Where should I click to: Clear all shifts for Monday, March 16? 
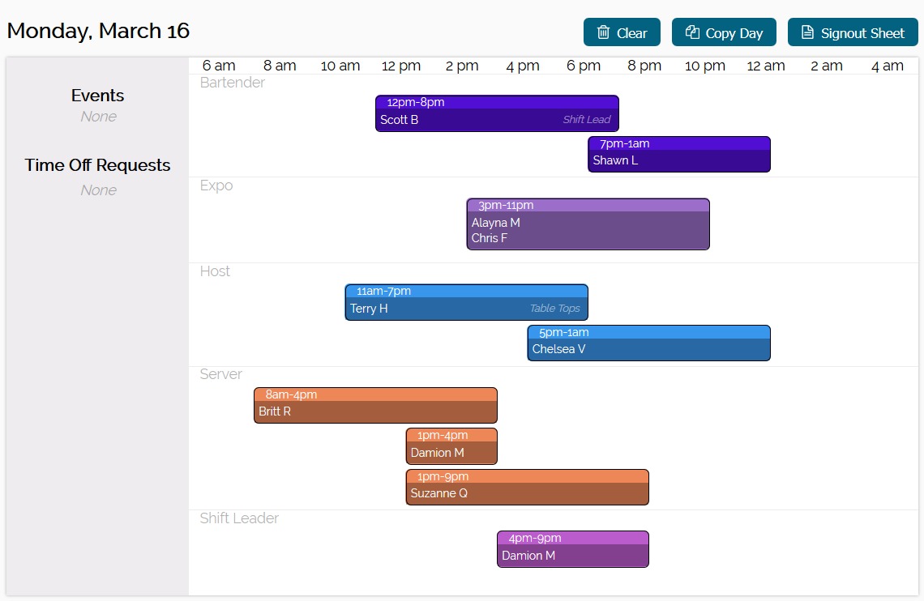pos(622,32)
